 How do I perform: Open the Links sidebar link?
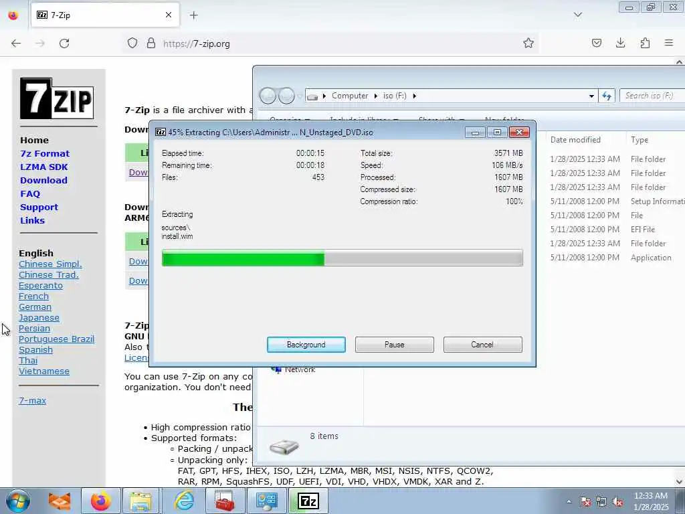click(x=32, y=220)
